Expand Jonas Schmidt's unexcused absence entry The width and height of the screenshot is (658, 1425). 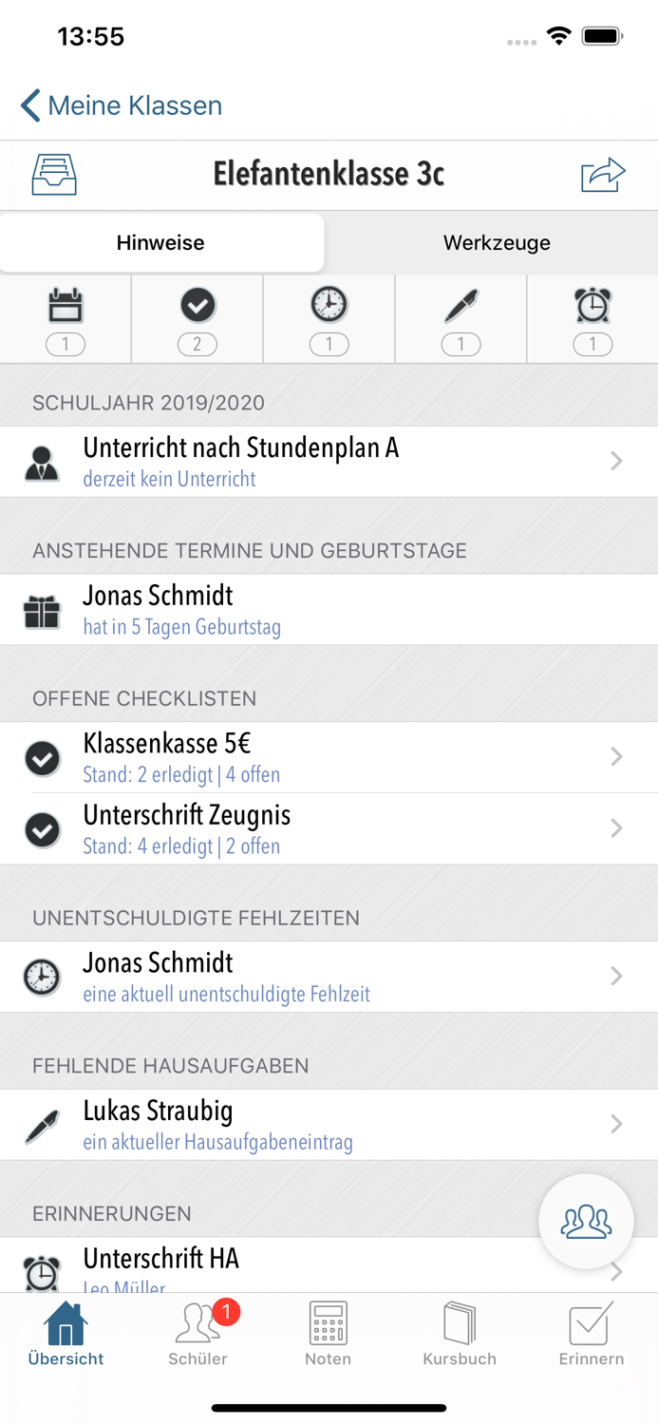tap(329, 977)
